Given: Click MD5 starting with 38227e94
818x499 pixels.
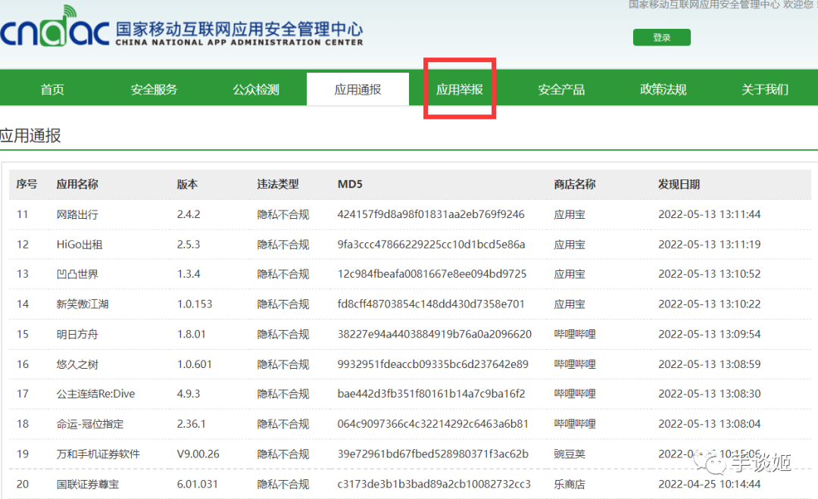Looking at the screenshot, I should [x=435, y=334].
